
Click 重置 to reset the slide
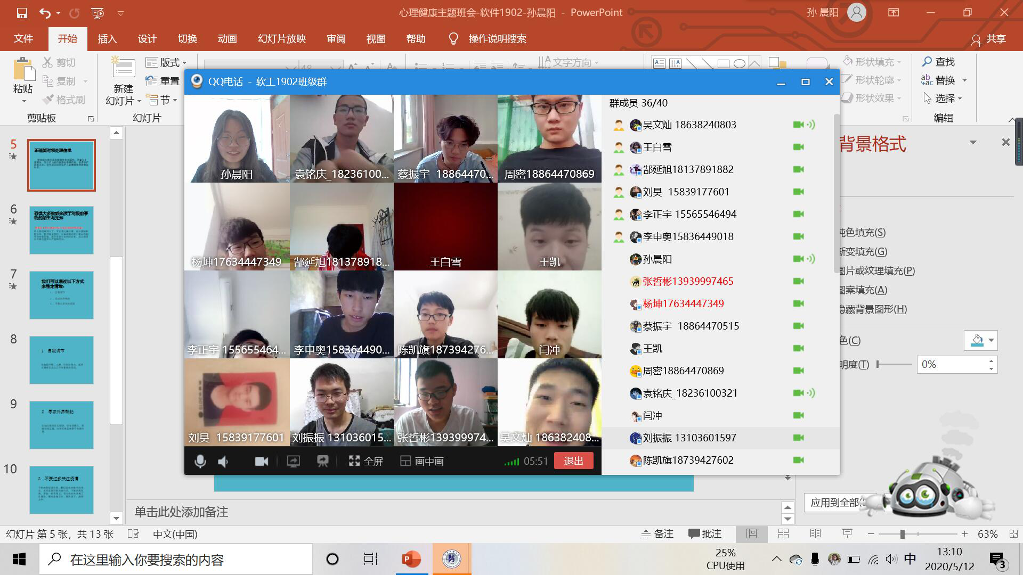tap(163, 81)
